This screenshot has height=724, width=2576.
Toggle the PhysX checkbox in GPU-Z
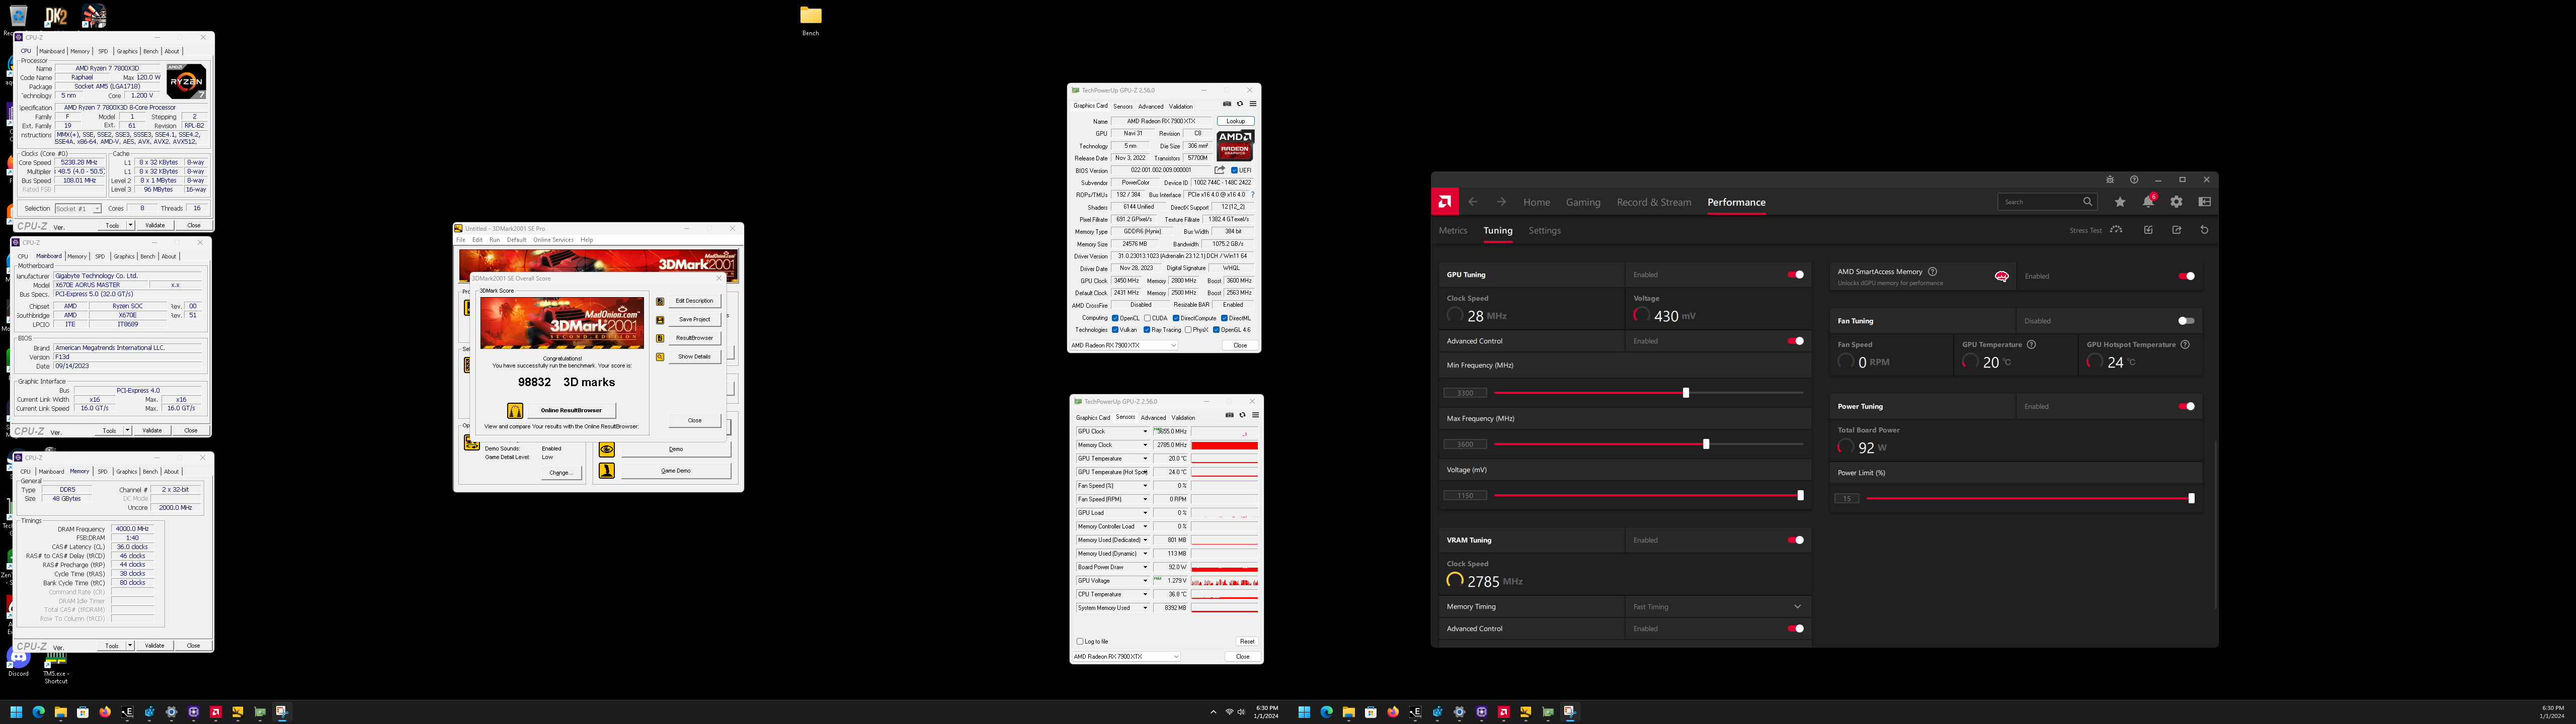click(1187, 330)
